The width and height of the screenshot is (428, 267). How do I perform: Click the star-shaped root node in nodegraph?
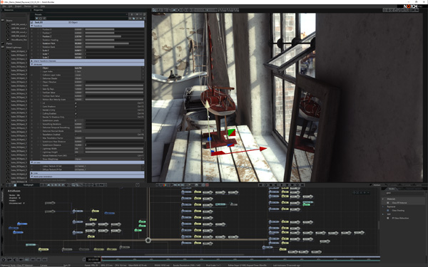pyautogui.click(x=148, y=241)
